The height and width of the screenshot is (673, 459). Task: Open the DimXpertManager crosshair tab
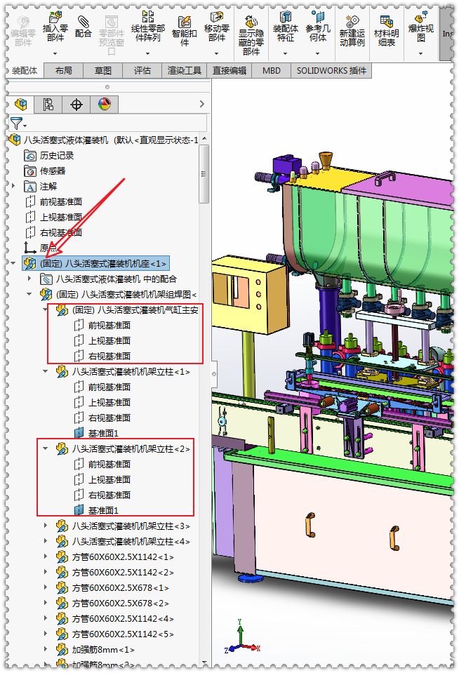[76, 105]
